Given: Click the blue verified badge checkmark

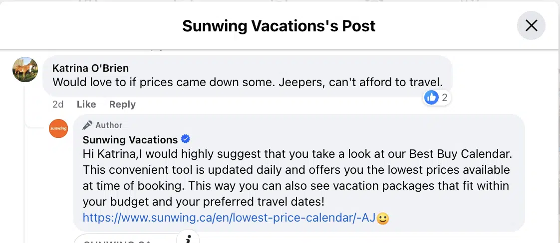Looking at the screenshot, I should pos(185,139).
